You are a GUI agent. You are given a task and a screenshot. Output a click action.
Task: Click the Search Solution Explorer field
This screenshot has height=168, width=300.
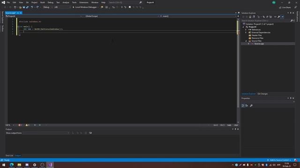(266, 21)
